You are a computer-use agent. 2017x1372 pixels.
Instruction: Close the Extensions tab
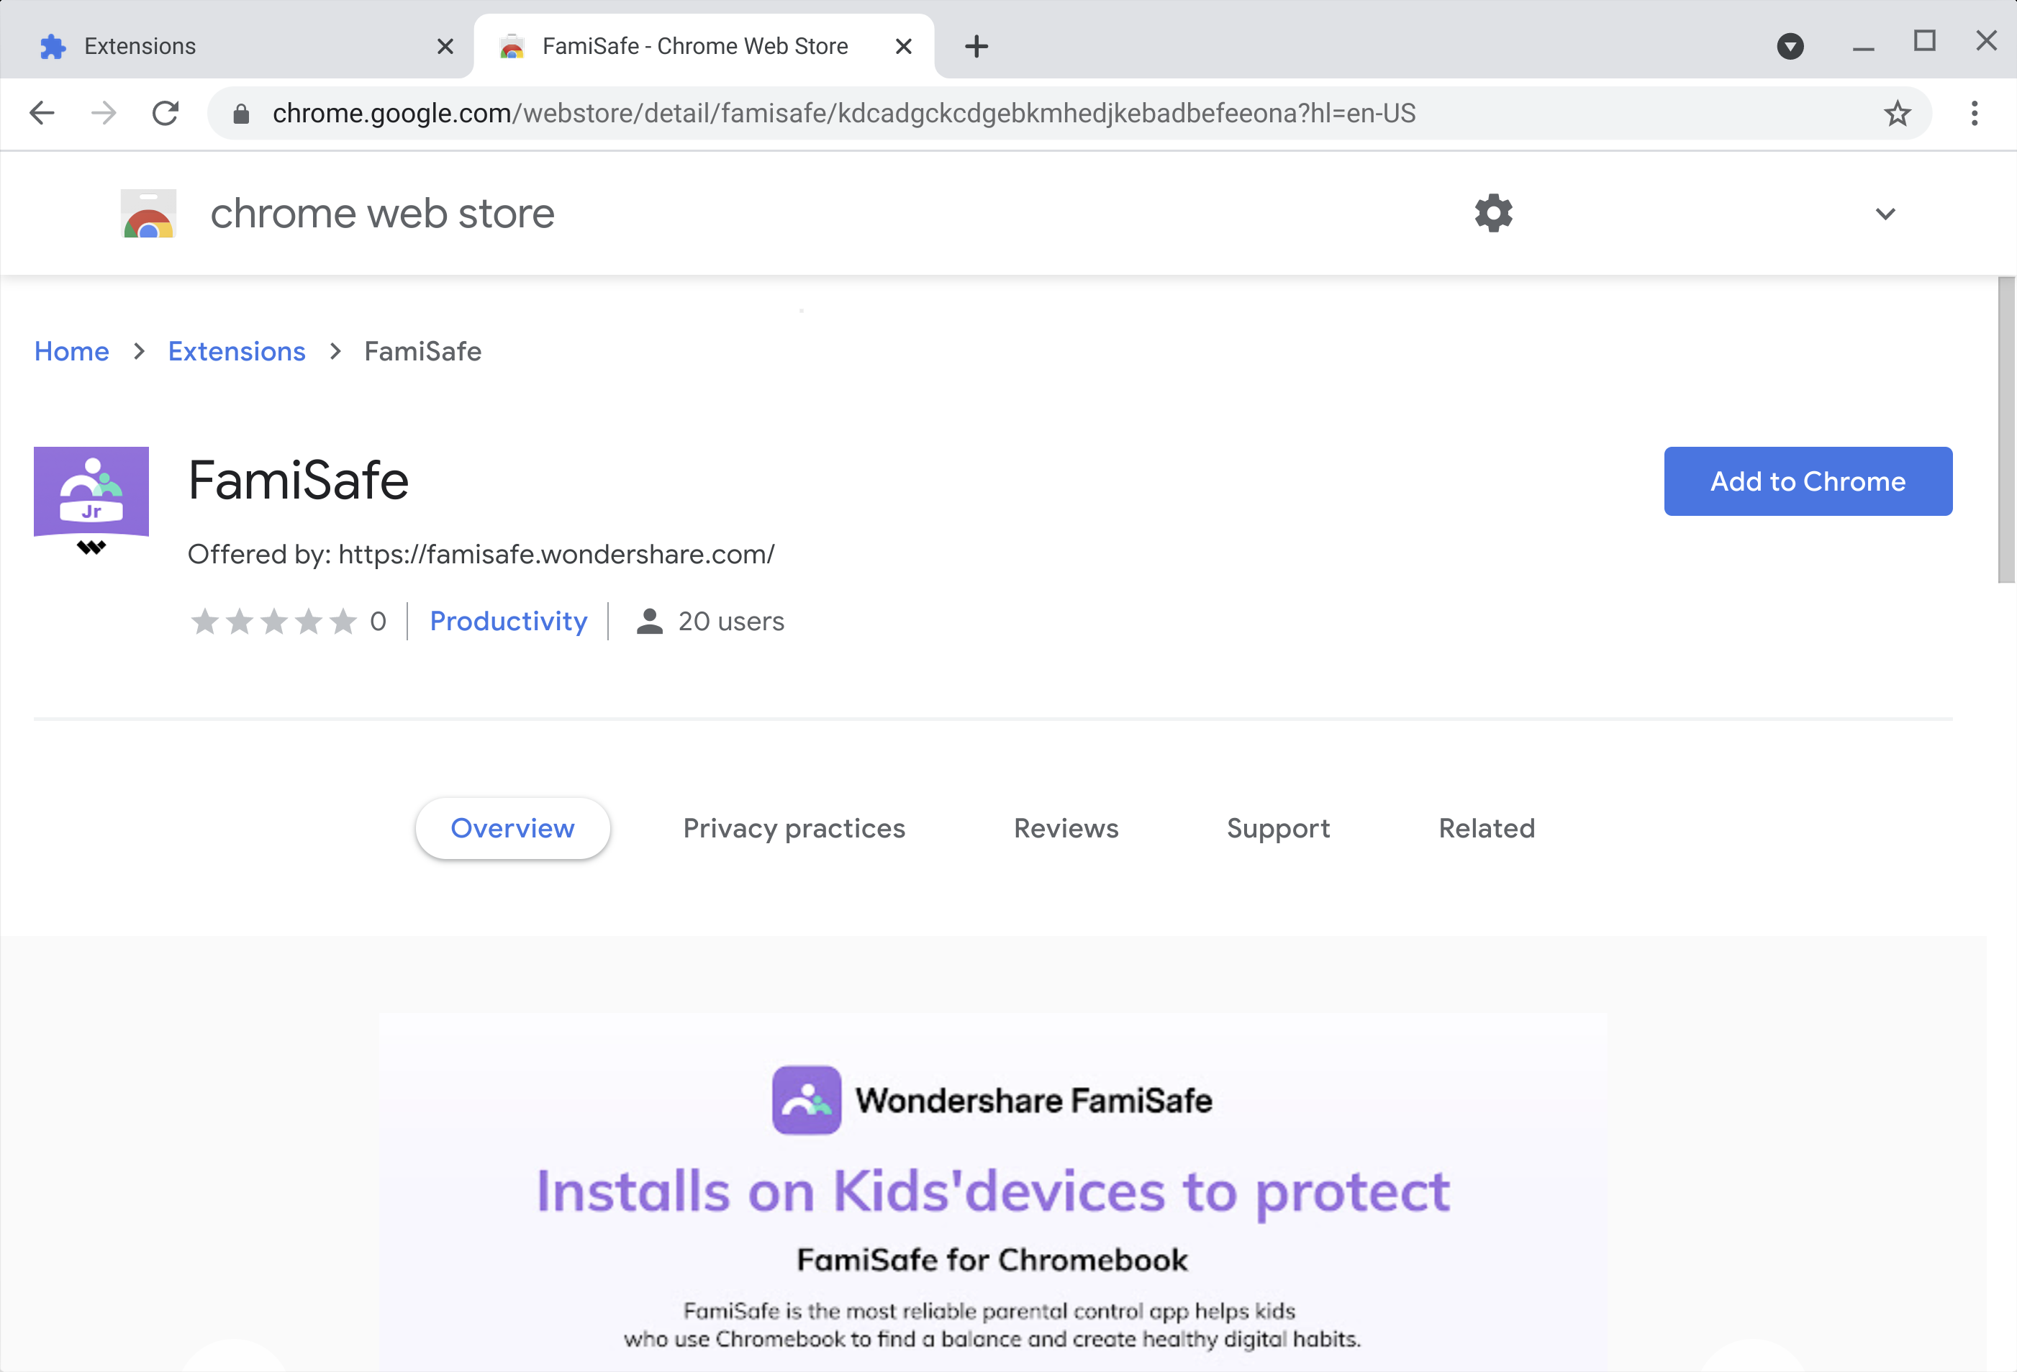(445, 46)
